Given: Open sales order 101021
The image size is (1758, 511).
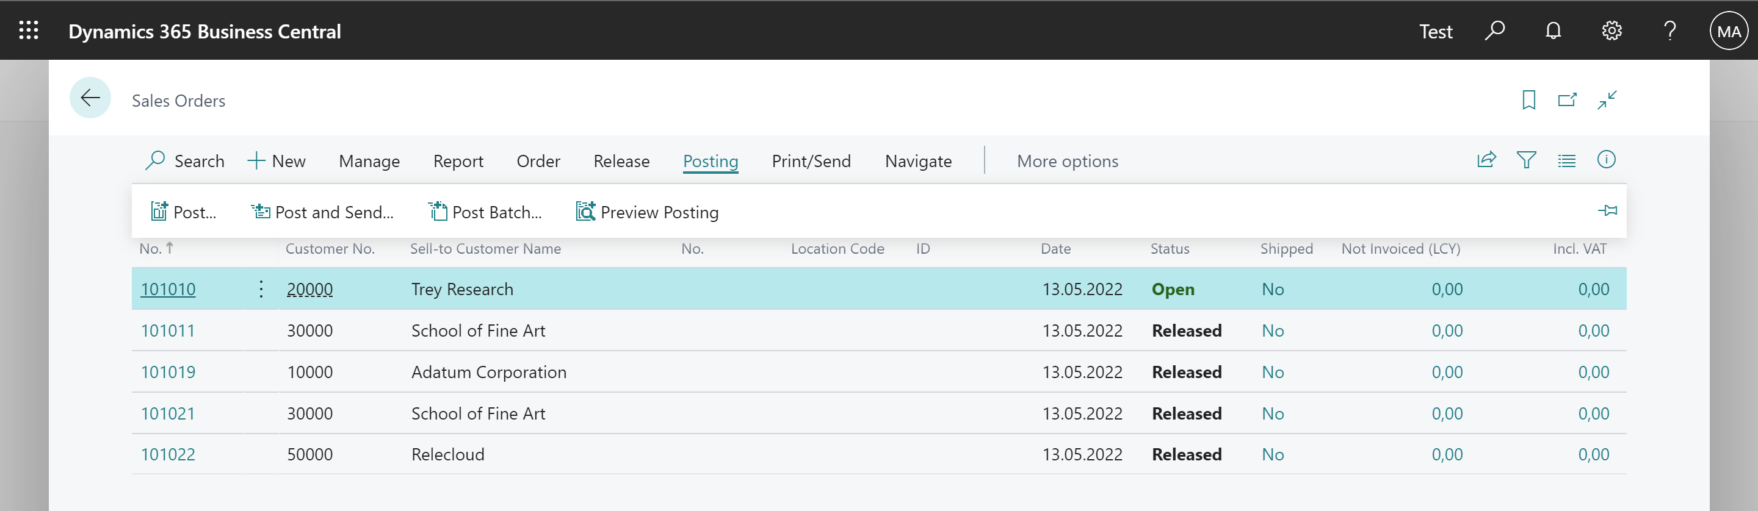Looking at the screenshot, I should (168, 413).
